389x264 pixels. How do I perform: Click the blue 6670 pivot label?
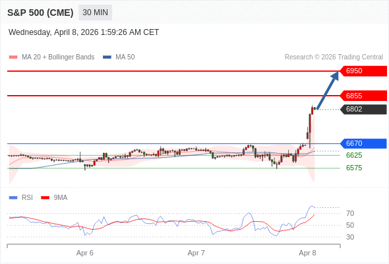pyautogui.click(x=363, y=143)
